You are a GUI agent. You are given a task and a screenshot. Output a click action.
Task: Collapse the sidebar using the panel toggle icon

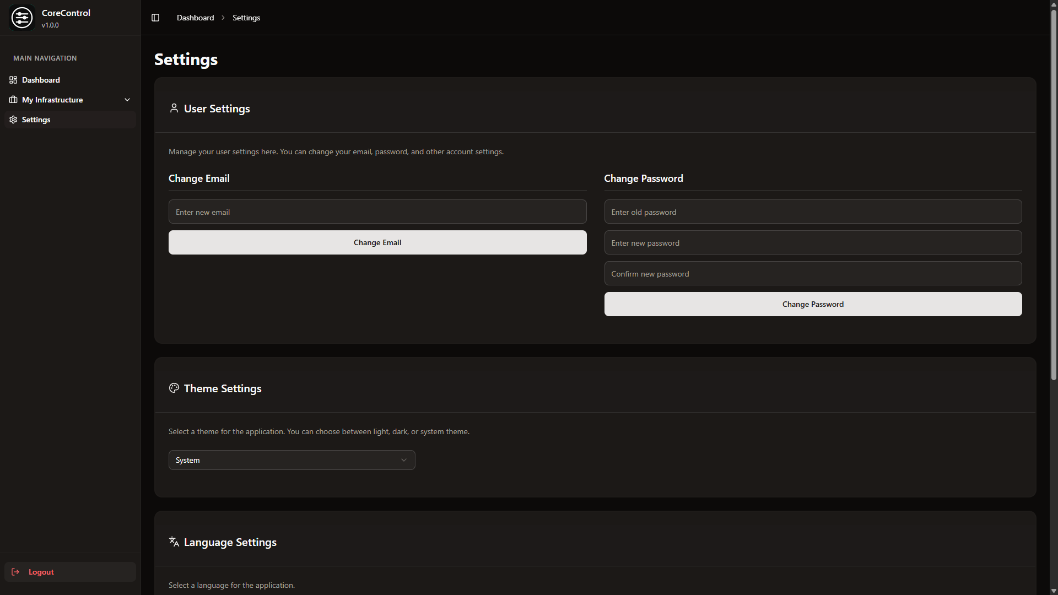155,17
